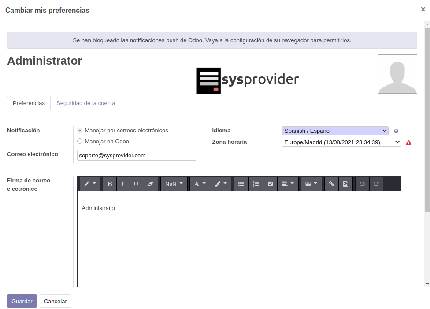Click the underline formatting icon
Viewport: 430px width, 309px height.
point(136,184)
